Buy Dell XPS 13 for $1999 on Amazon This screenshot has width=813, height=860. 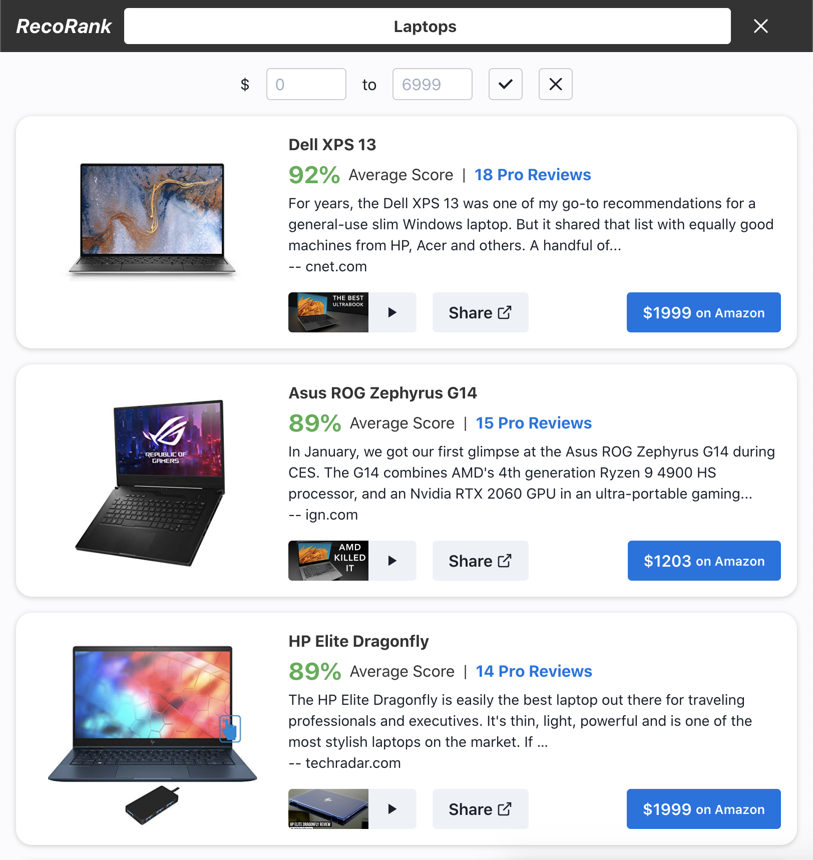pos(704,312)
